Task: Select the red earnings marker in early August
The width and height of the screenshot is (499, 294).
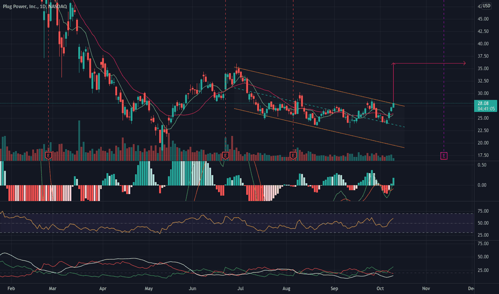Action: point(293,156)
